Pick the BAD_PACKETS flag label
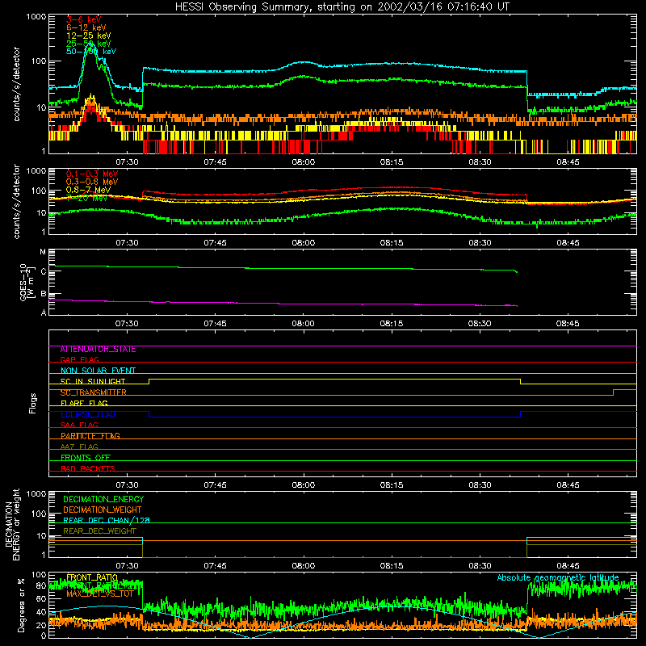Viewport: 646px width, 646px height. 88,468
